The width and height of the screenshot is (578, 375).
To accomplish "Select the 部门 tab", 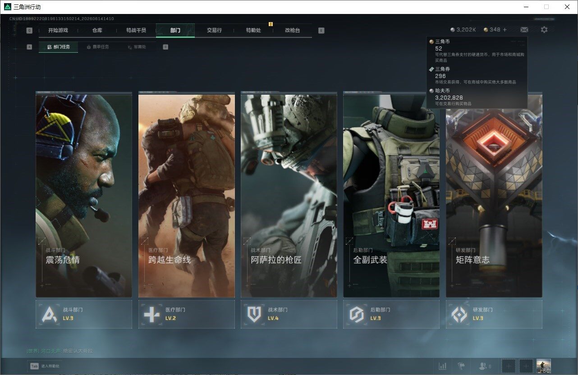I will (x=175, y=30).
